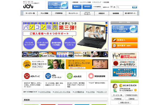This screenshot has width=160, height=105.
Task: Open sidebar service area setting banner
Action: (x=125, y=29)
